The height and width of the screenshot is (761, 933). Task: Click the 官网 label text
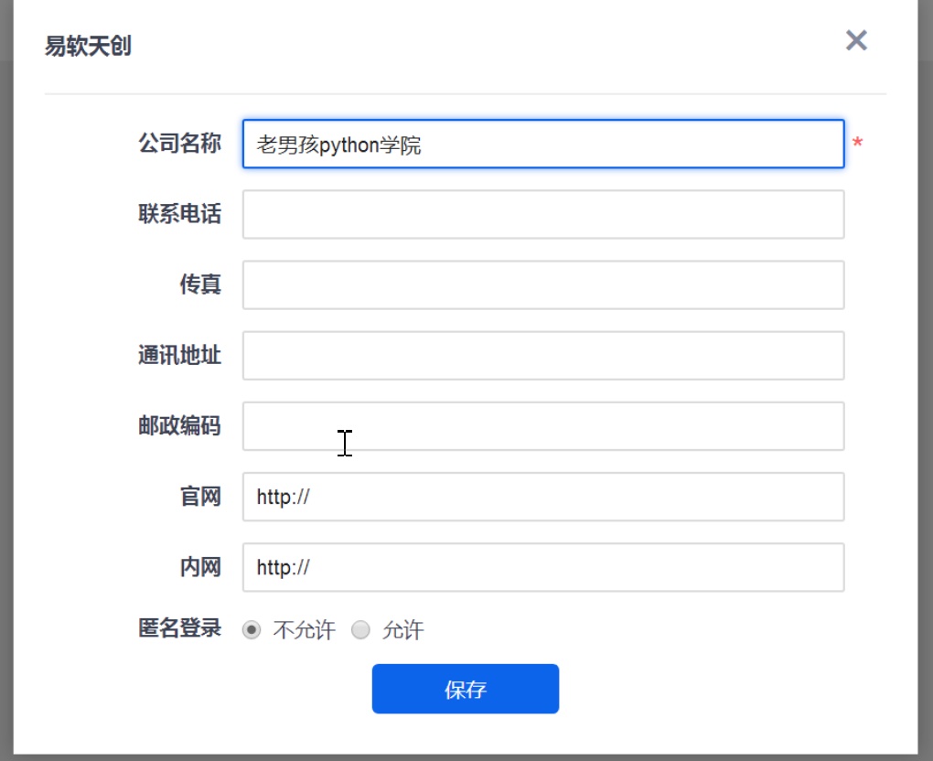pos(199,497)
